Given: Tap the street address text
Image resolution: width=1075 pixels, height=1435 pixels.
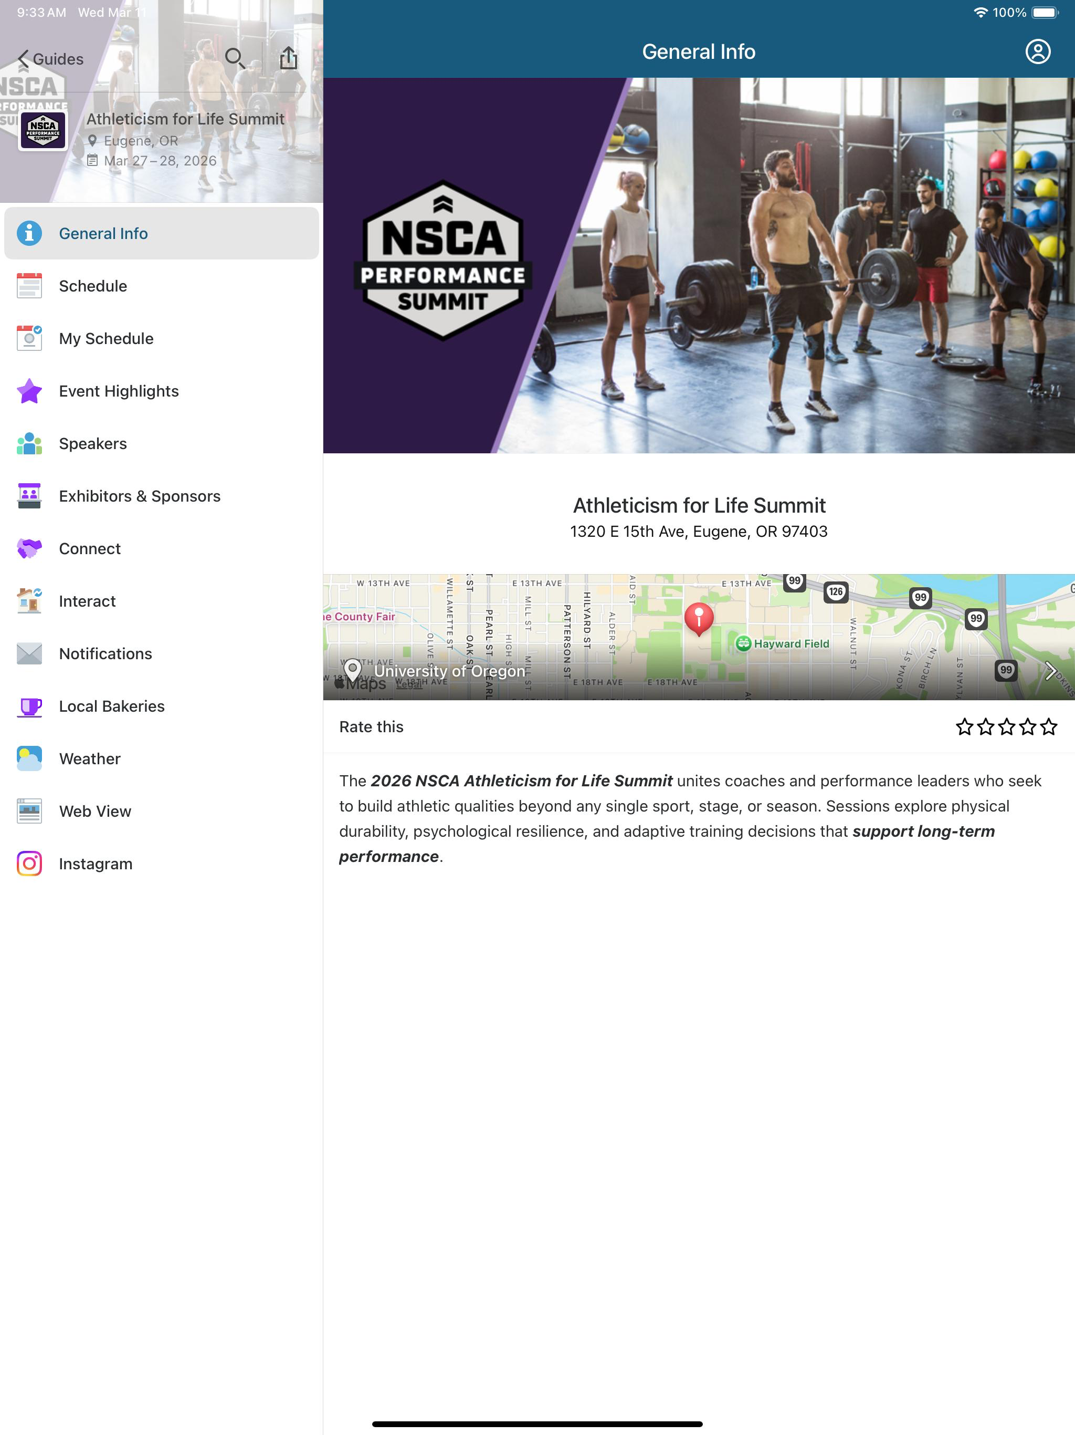Looking at the screenshot, I should tap(698, 532).
